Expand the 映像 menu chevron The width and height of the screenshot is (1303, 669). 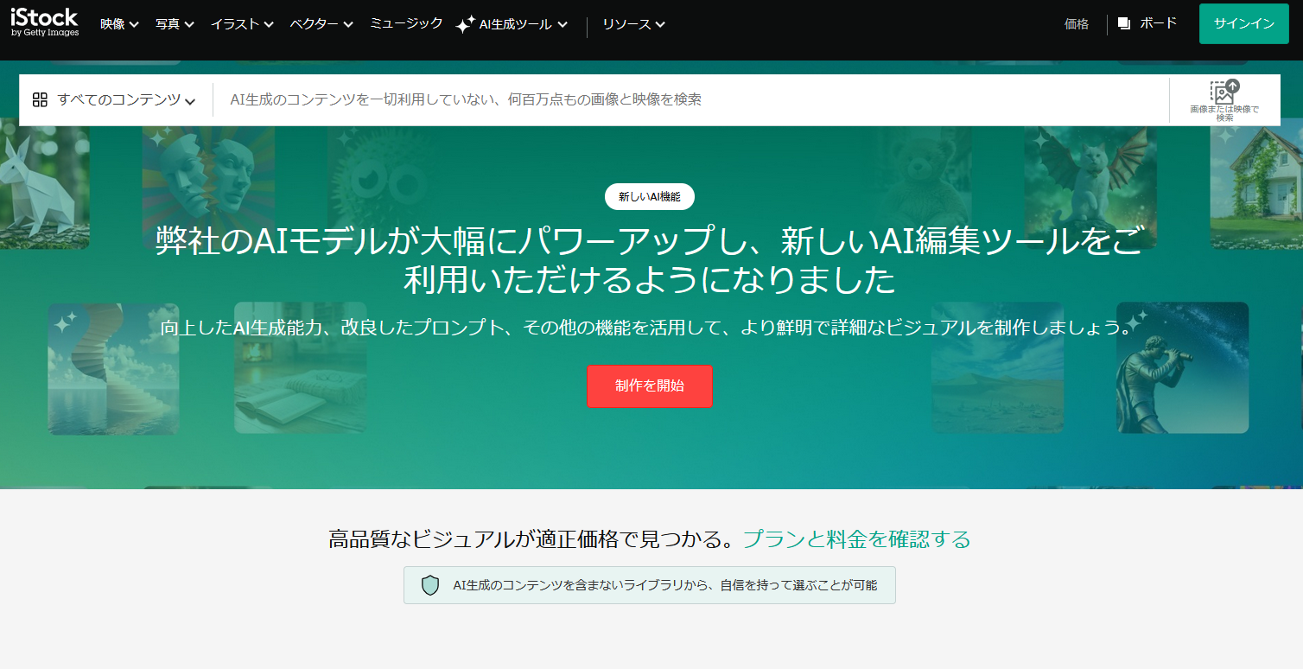[133, 24]
